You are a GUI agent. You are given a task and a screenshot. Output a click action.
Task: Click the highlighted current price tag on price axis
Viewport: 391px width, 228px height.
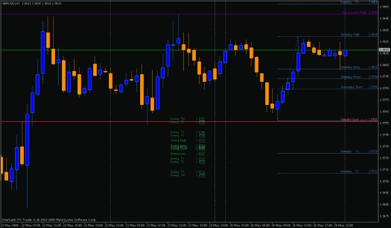click(384, 50)
